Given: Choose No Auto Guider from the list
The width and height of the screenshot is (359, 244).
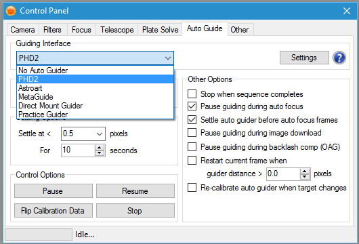Looking at the screenshot, I should [95, 70].
